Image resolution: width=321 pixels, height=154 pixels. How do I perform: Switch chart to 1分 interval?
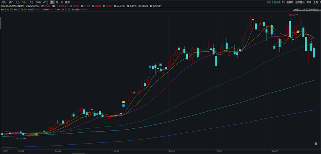[18, 2]
